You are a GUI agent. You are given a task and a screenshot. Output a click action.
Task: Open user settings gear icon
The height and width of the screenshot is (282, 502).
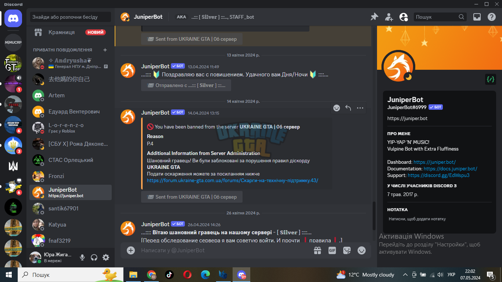106,257
